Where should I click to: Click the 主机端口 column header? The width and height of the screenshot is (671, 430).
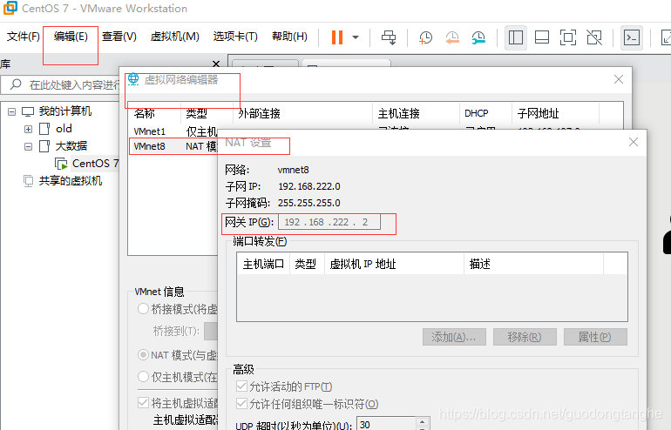tap(263, 264)
